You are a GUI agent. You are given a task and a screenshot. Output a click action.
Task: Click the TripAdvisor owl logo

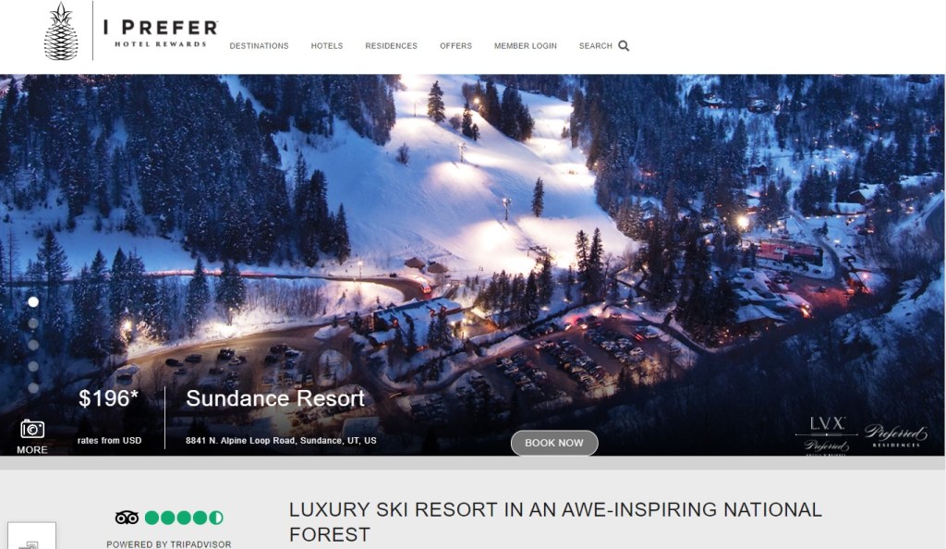point(127,518)
